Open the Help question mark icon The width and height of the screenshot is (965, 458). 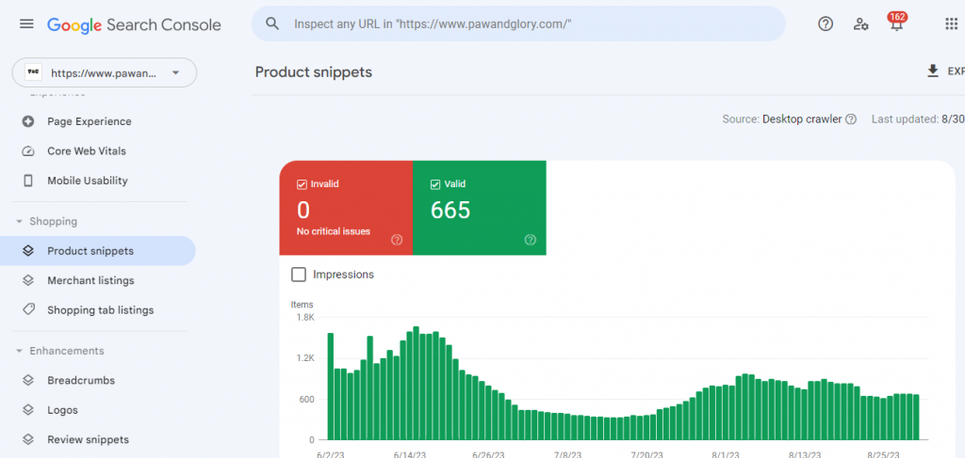coord(825,24)
